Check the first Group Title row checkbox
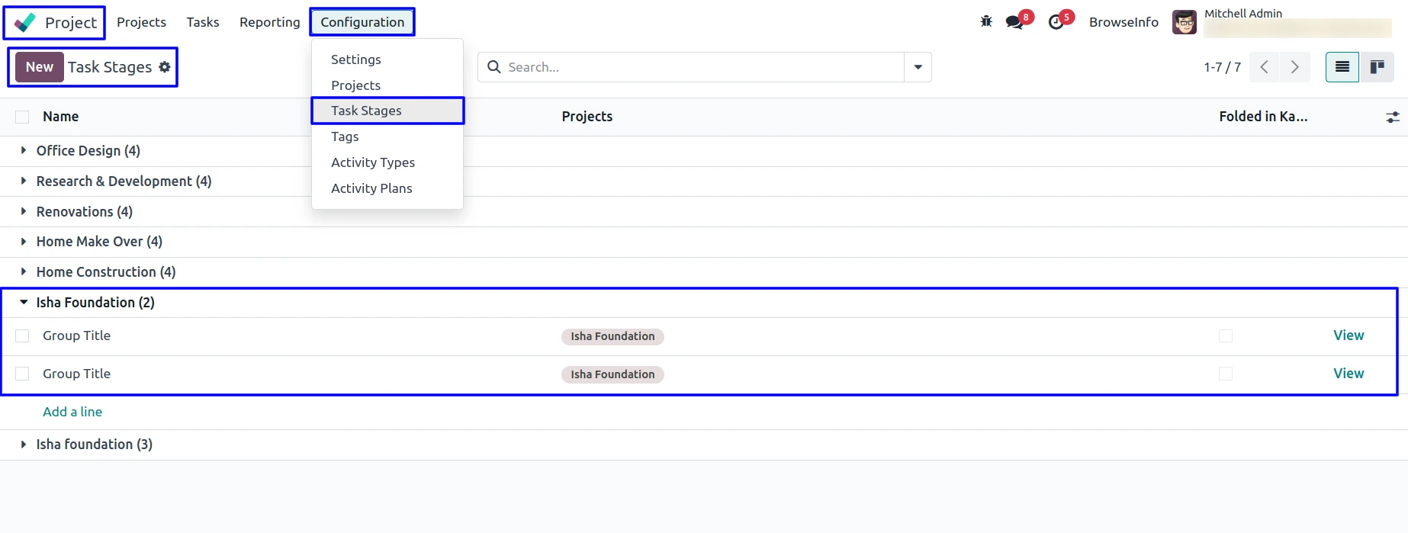The width and height of the screenshot is (1408, 533). (x=22, y=336)
